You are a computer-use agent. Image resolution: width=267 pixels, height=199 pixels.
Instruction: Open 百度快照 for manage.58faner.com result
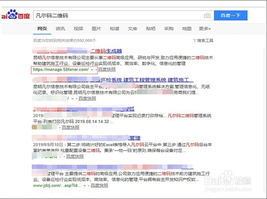pos(107,69)
